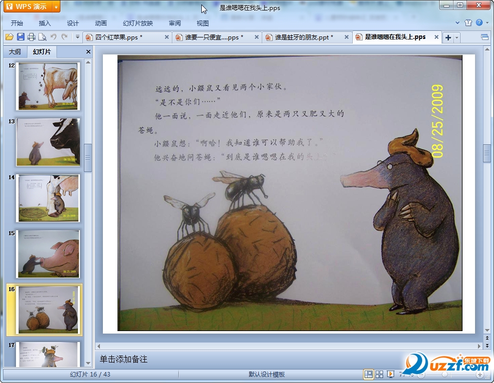Click the save floppy disk icon
Screen dimensions: 494x383
tap(20, 37)
